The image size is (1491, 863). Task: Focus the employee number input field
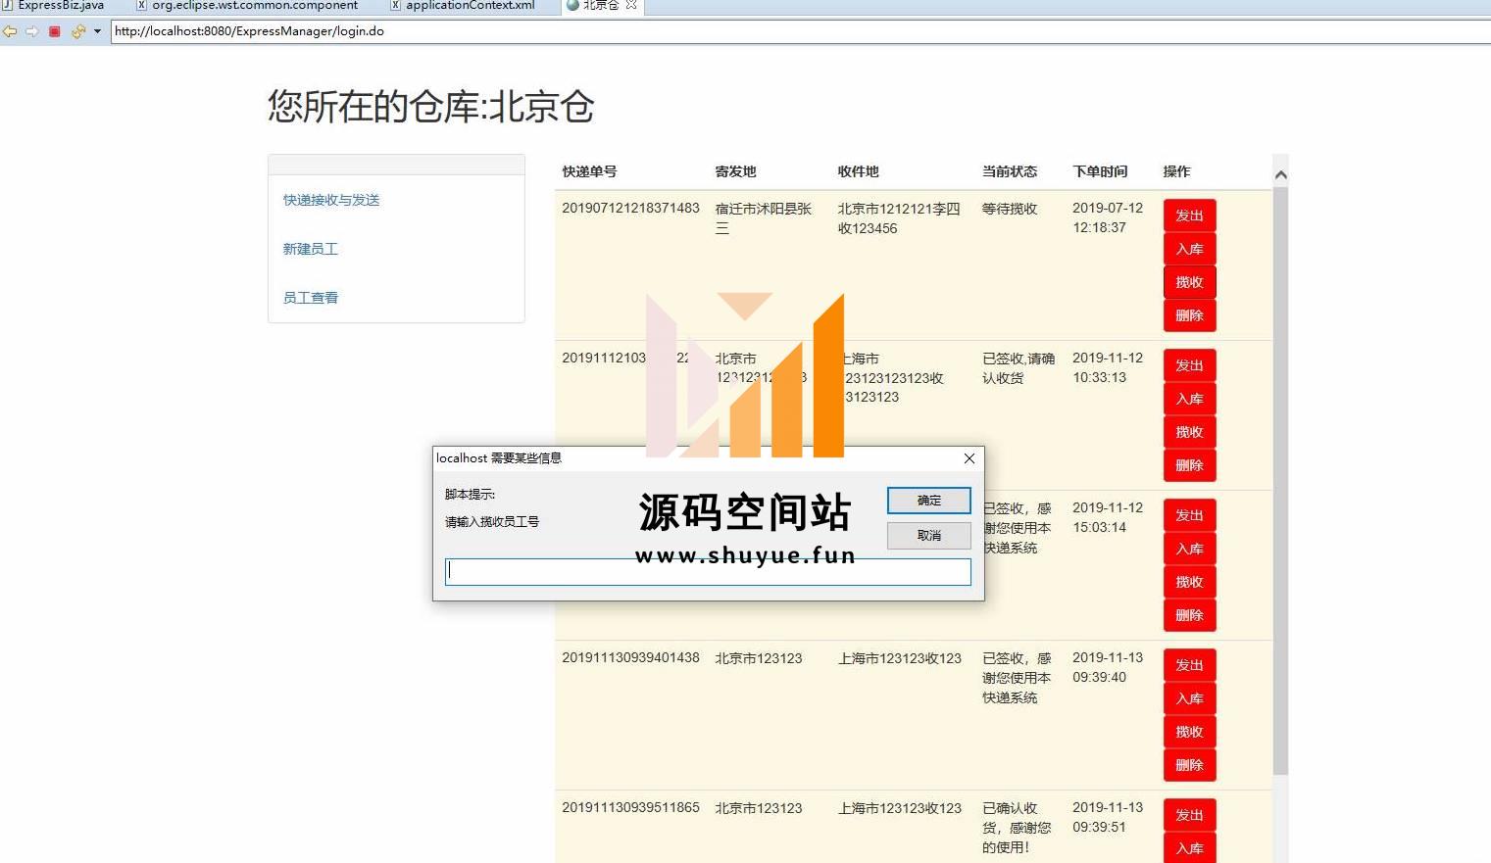coord(708,572)
